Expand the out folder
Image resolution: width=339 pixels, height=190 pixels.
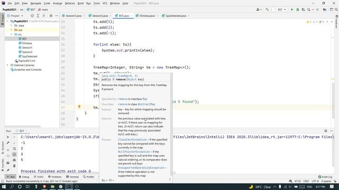tap(12, 30)
